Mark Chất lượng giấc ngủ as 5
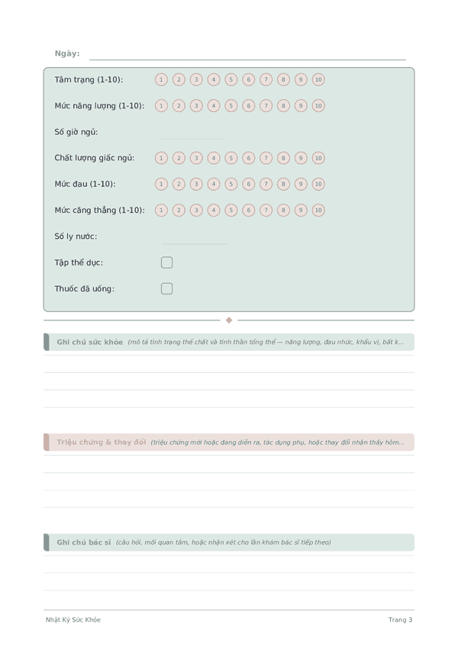This screenshot has width=458, height=647. pos(231,158)
